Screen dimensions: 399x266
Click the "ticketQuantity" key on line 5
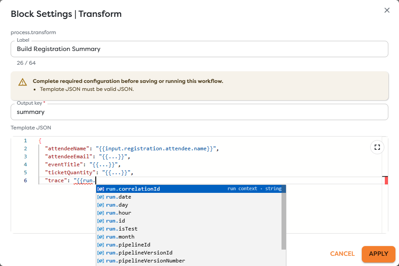[x=70, y=172]
